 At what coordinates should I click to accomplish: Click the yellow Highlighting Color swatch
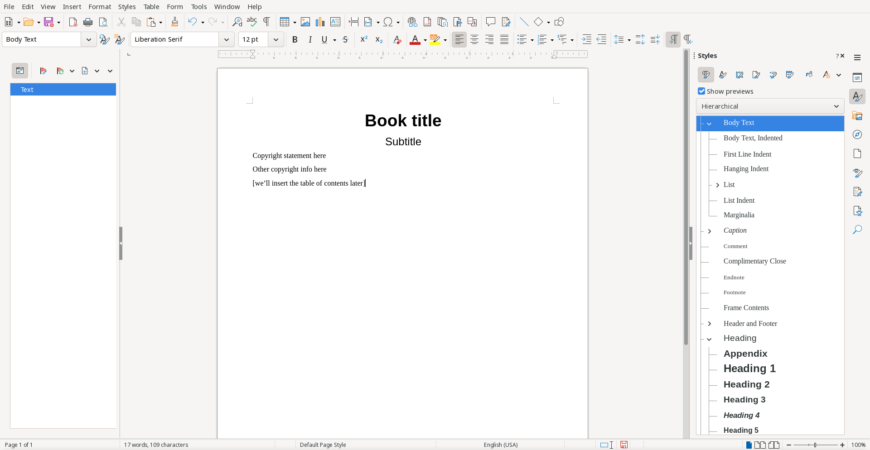(x=435, y=40)
